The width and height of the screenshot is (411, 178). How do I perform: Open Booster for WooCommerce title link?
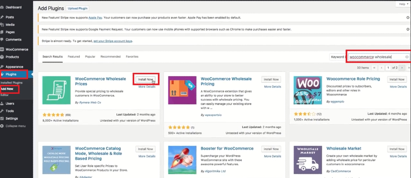point(227,149)
